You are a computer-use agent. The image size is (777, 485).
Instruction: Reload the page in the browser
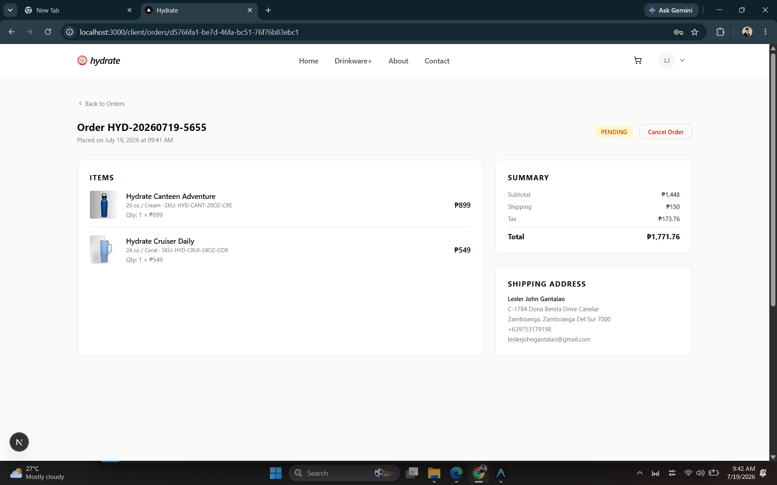[48, 32]
